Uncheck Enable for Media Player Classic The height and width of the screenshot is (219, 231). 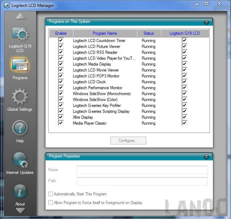point(61,123)
